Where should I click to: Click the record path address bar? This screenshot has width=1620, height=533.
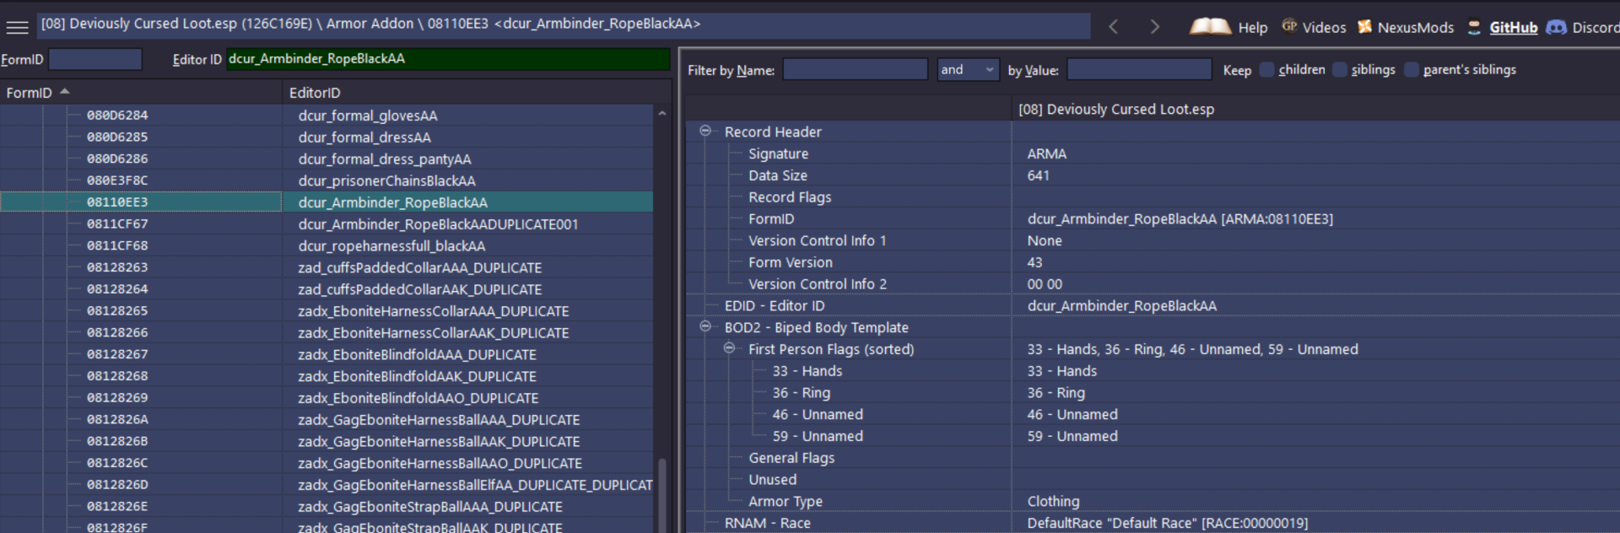564,24
